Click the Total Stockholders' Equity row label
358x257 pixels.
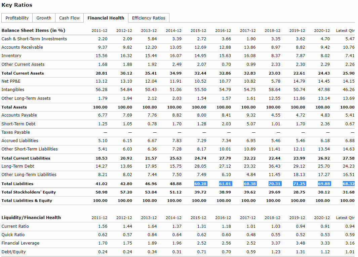coord(29,192)
